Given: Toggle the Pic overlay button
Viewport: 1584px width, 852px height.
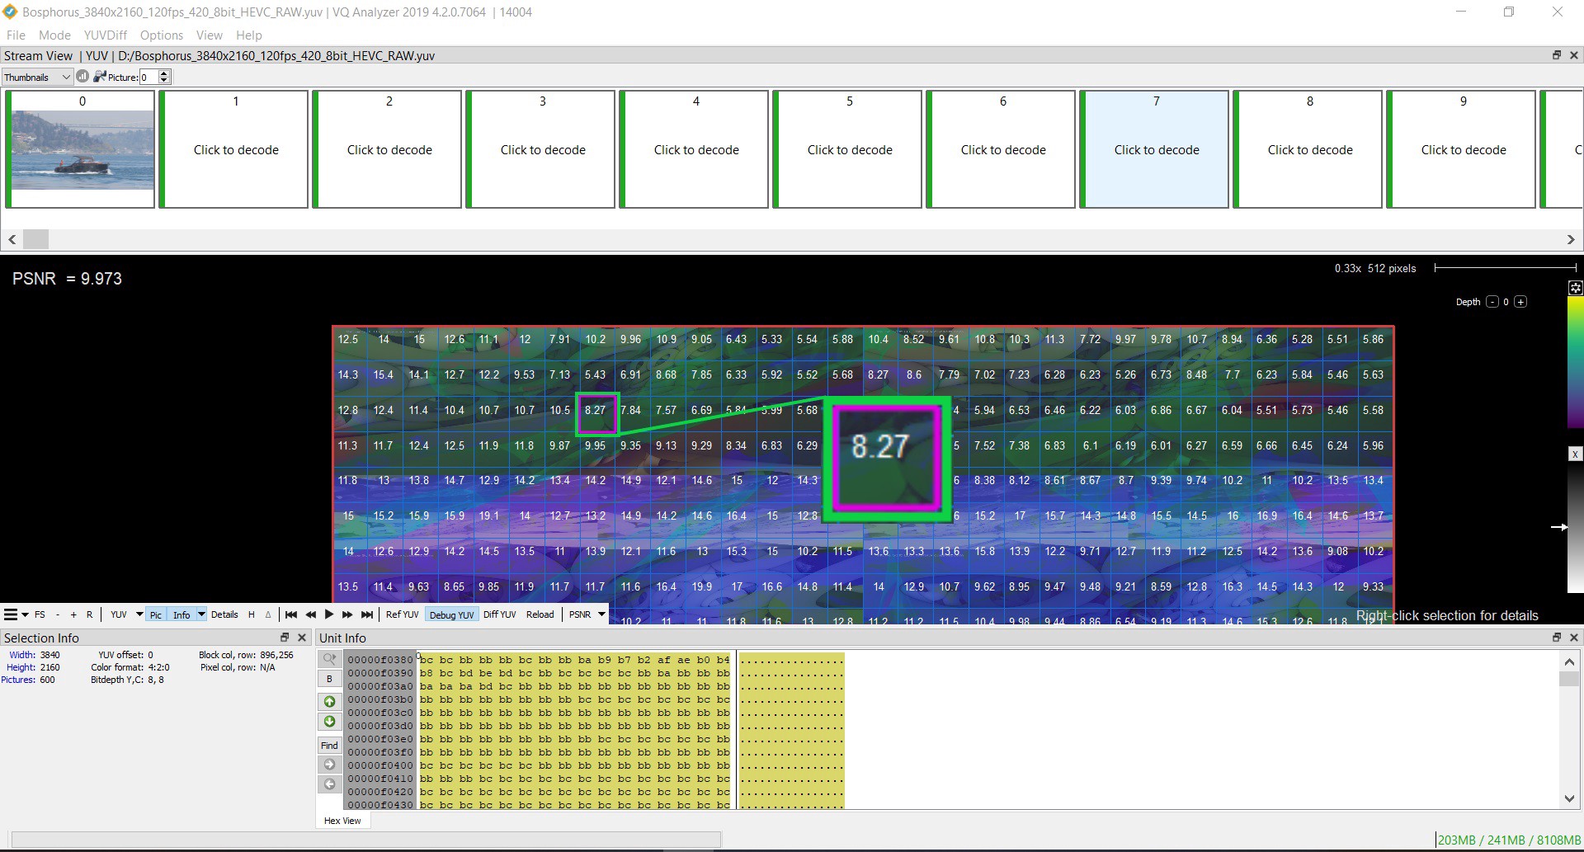Looking at the screenshot, I should tap(156, 614).
